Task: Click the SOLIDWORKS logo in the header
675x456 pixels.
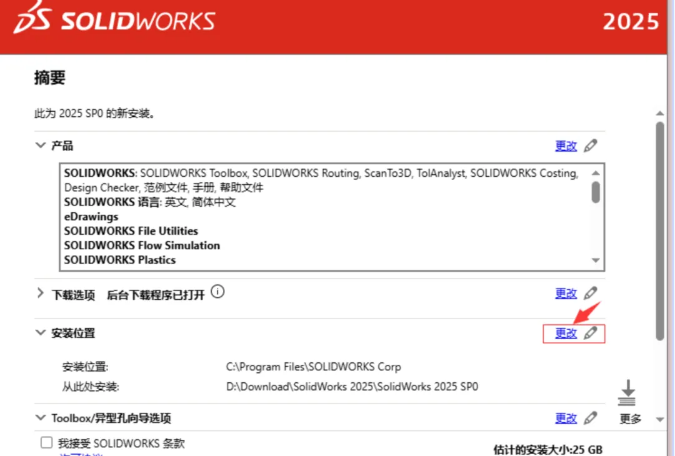Action: click(114, 19)
